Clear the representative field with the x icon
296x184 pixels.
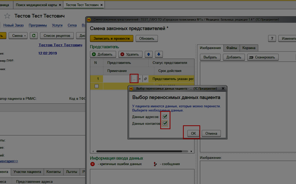pyautogui.click(x=140, y=79)
